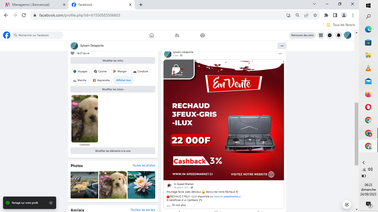Viewport: 378px width, 212px height.
Task: Open Chrome tab search chevron
Action: coord(314,4)
